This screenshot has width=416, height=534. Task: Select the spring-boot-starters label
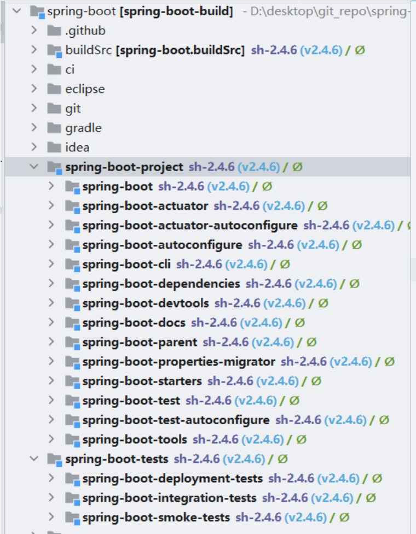142,381
